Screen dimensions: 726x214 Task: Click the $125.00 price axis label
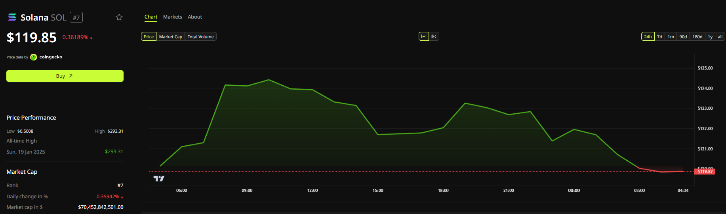[x=705, y=68]
